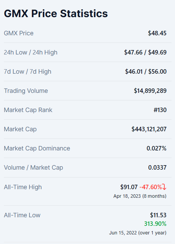Select the trading volume $14,899,289

[150, 91]
